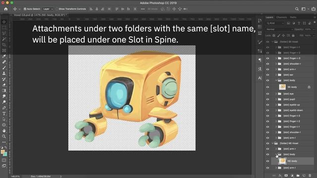The image size is (317, 178).
Task: Open the History collapsed panel icon
Action: 260,20
